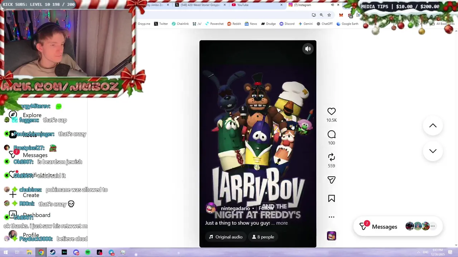Open the Groyp.me bookmark

(144, 24)
